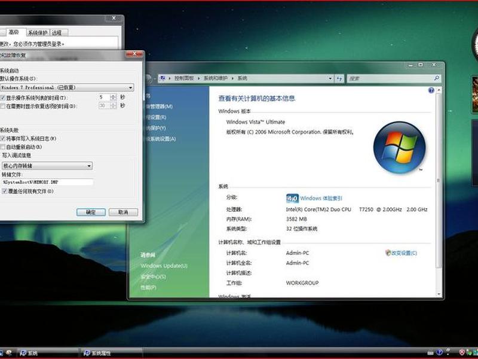Click the 3582 MB memory value
478x359 pixels.
coord(296,219)
